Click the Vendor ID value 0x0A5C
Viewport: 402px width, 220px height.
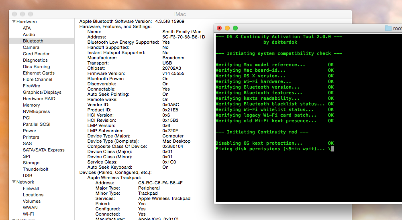click(x=171, y=105)
